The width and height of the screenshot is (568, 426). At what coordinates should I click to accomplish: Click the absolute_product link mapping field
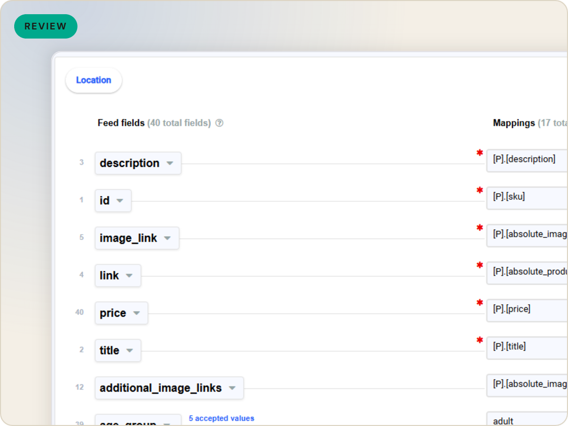[x=527, y=272]
